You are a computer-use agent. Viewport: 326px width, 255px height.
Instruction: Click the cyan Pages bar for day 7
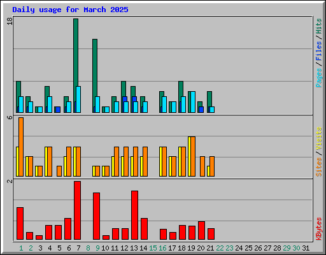[78, 99]
